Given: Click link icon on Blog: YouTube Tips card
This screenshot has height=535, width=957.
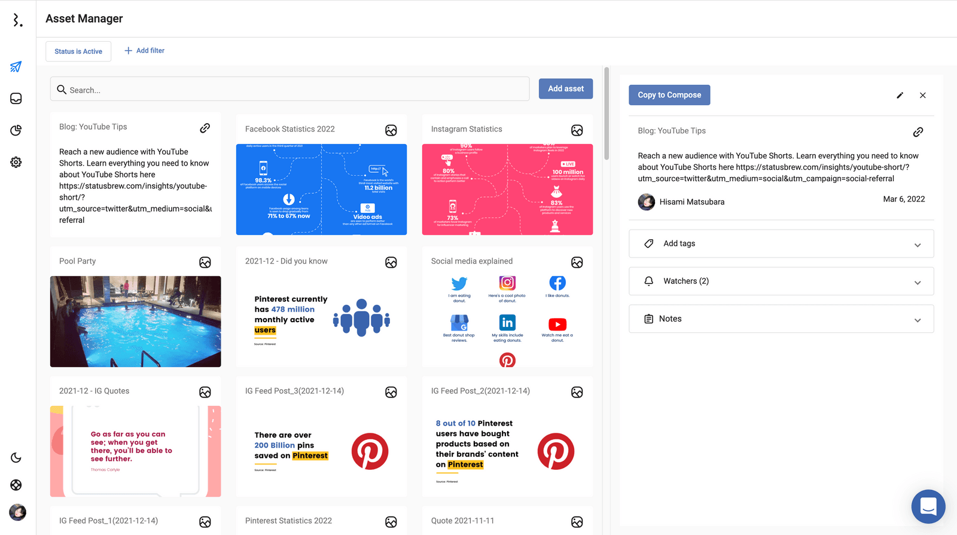Looking at the screenshot, I should tap(205, 128).
